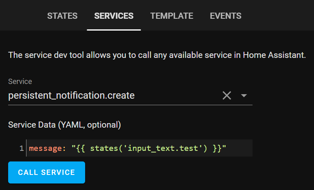Place cursor after the closing }}" quote
This screenshot has height=190, width=314.
tap(226, 148)
